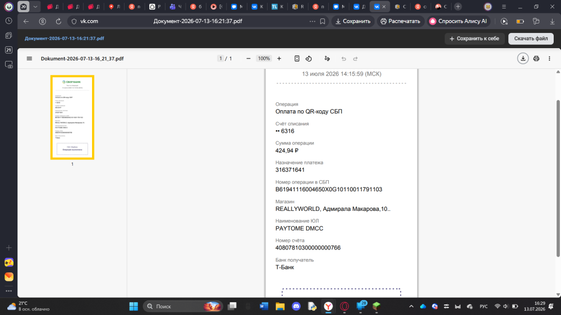Close the active VK tab
The image size is (561, 315).
384,7
